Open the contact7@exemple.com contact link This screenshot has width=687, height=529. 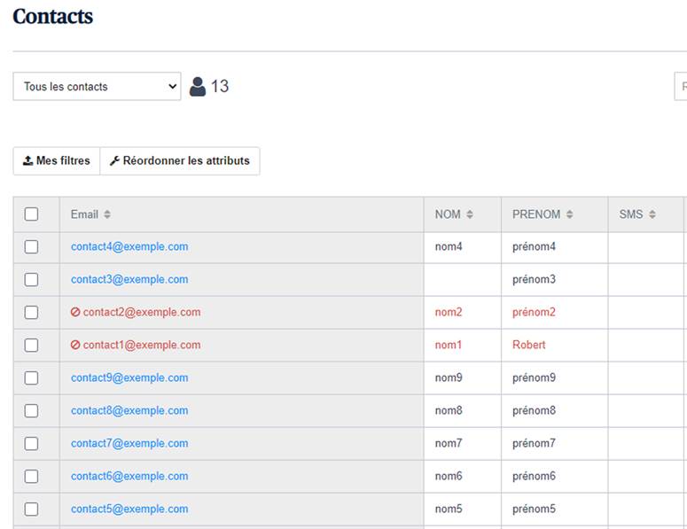click(129, 443)
